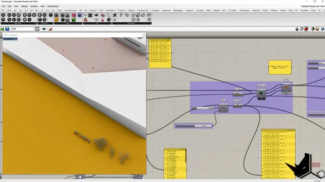Toggle the no-preview display mode icon

coord(297,29)
